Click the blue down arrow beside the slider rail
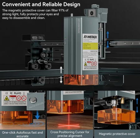 click(x=108, y=45)
